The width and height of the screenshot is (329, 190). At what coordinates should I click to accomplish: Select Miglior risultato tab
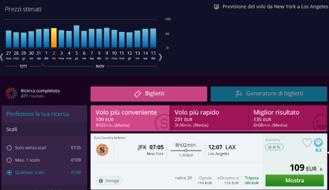click(x=288, y=118)
